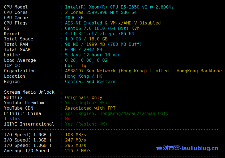Click the Intel Xeon E5-2650 CPU model text
225x158 pixels.
pyautogui.click(x=119, y=7)
